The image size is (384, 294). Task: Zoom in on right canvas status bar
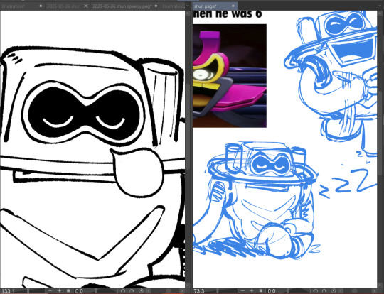coord(252,291)
